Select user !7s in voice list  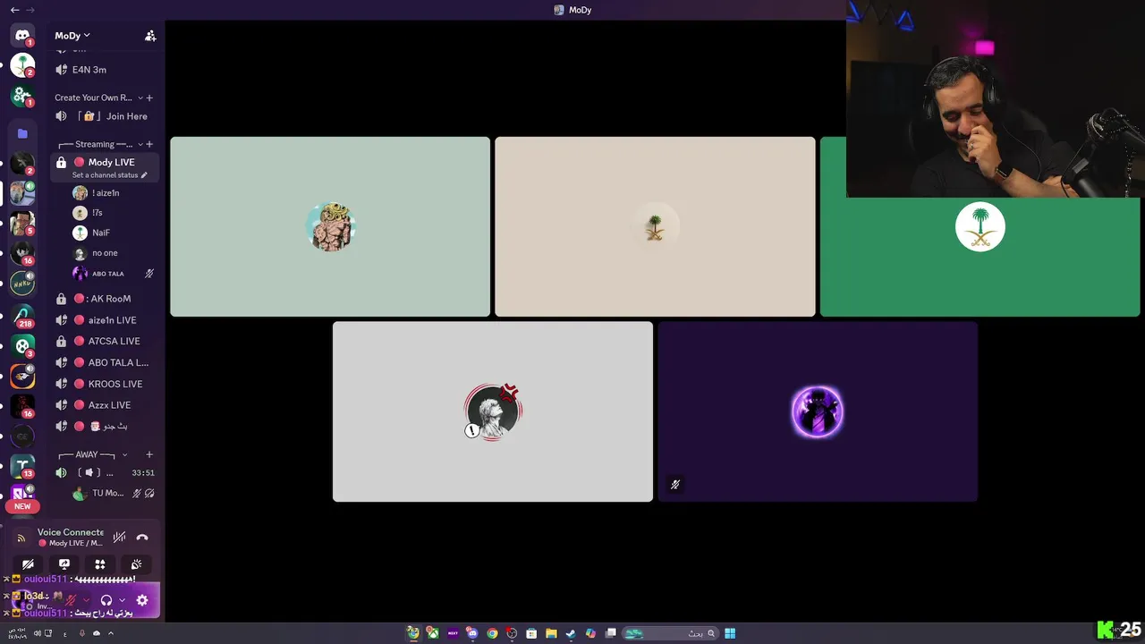click(114, 213)
